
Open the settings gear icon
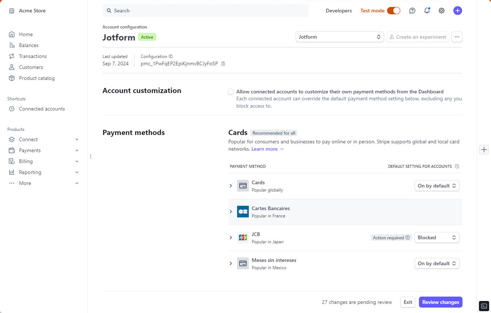[x=442, y=11]
